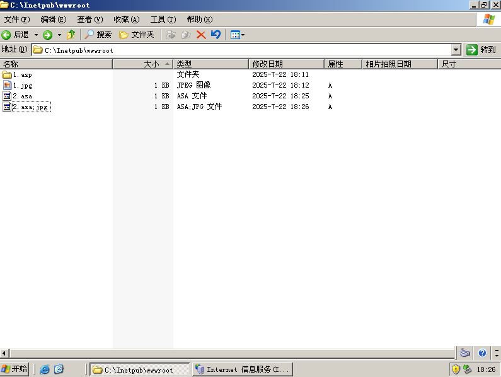
Task: Select the 2.asa file icon
Action: tap(7, 96)
